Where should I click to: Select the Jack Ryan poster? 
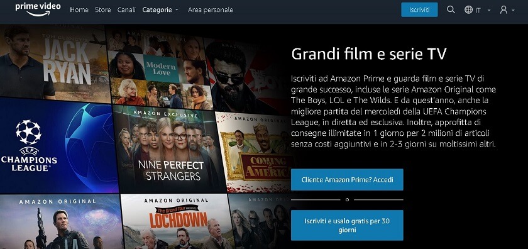pos(55,64)
